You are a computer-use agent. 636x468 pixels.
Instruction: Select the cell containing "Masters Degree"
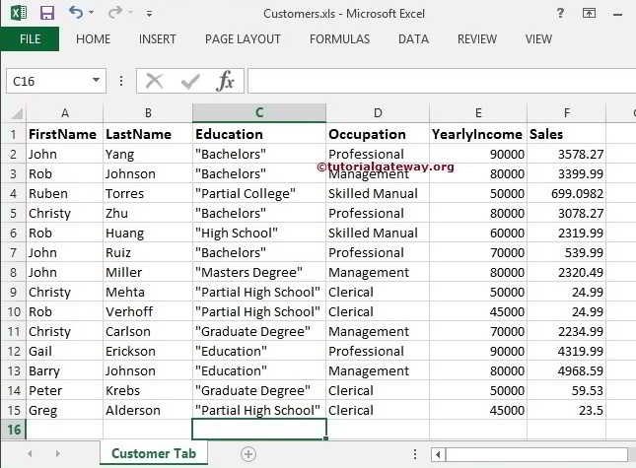(x=259, y=272)
